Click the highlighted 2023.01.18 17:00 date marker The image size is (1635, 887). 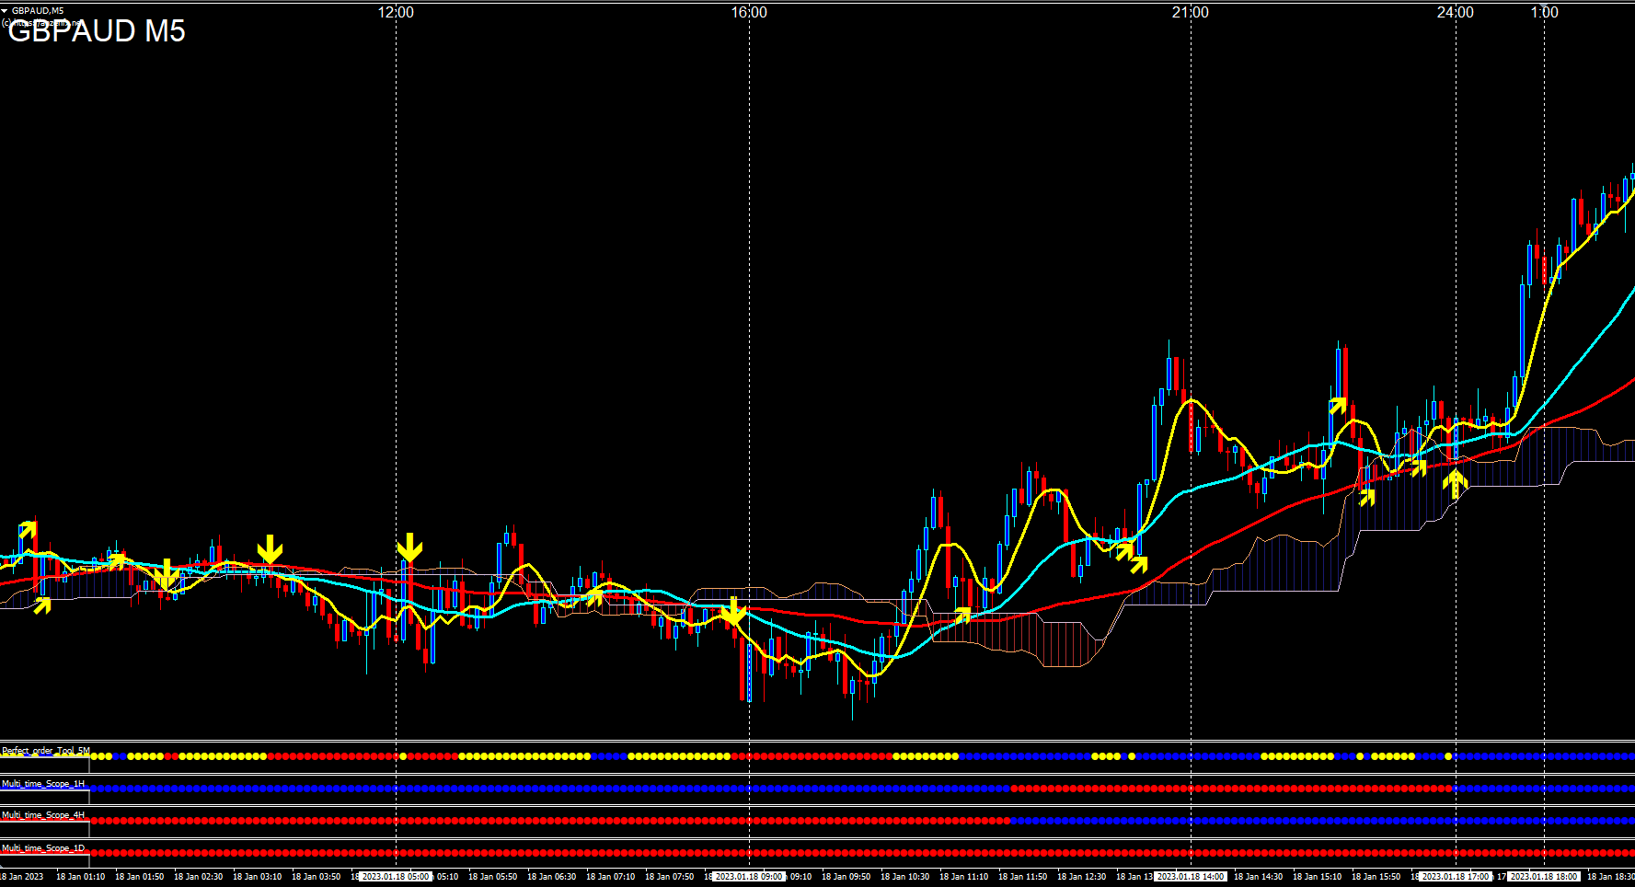1456,877
